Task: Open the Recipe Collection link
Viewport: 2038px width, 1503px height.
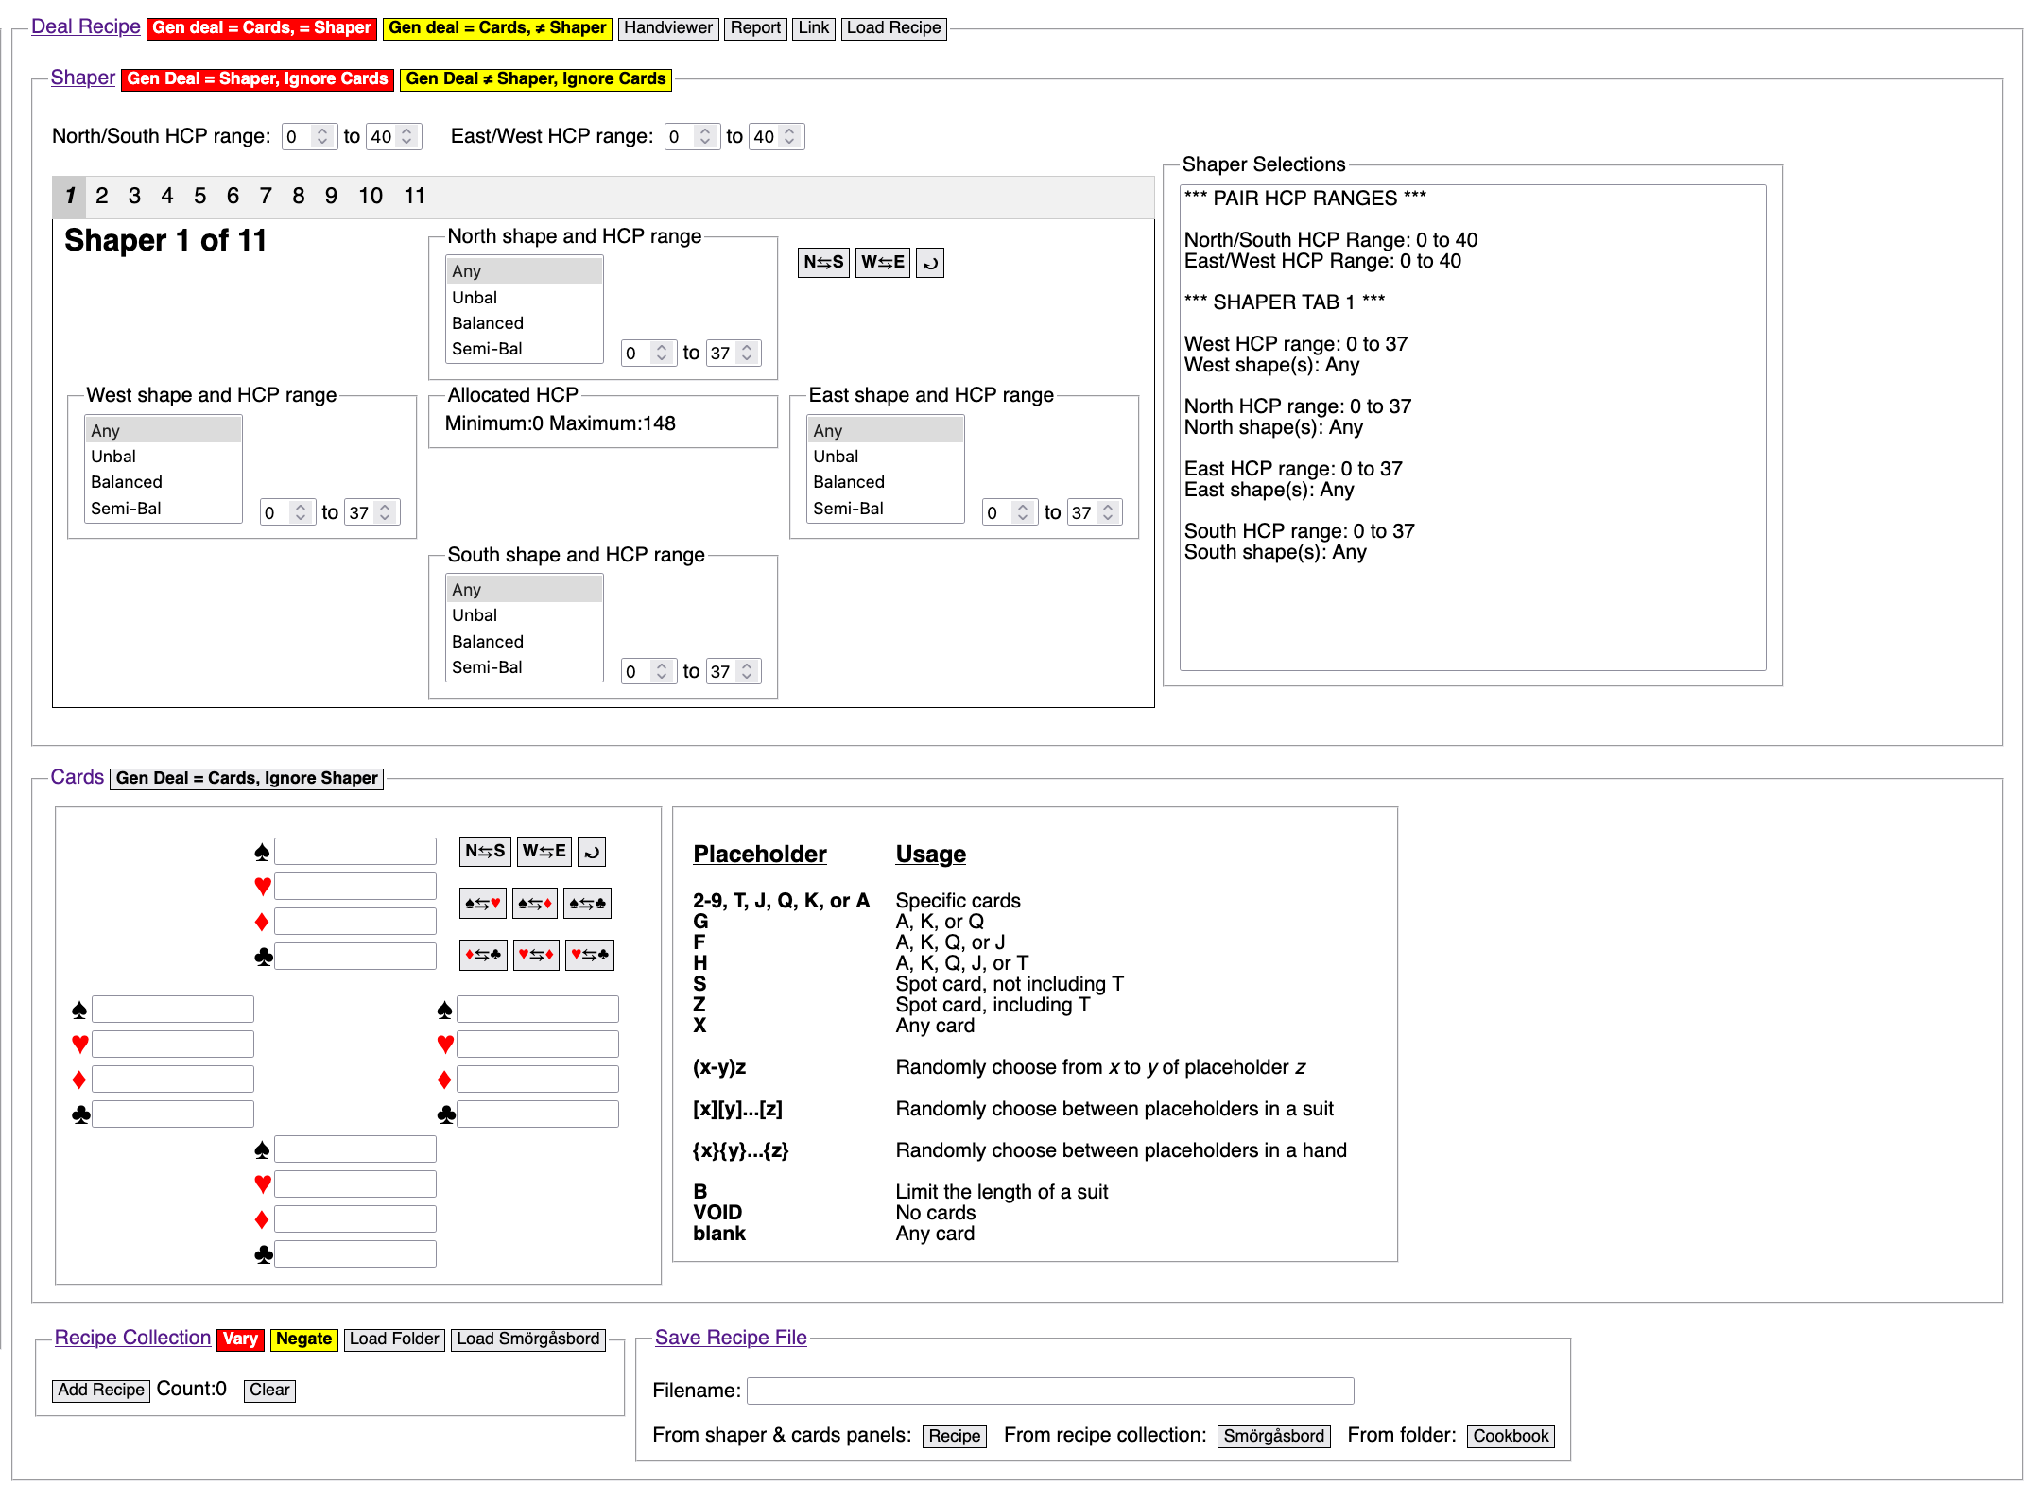Action: (x=132, y=1338)
